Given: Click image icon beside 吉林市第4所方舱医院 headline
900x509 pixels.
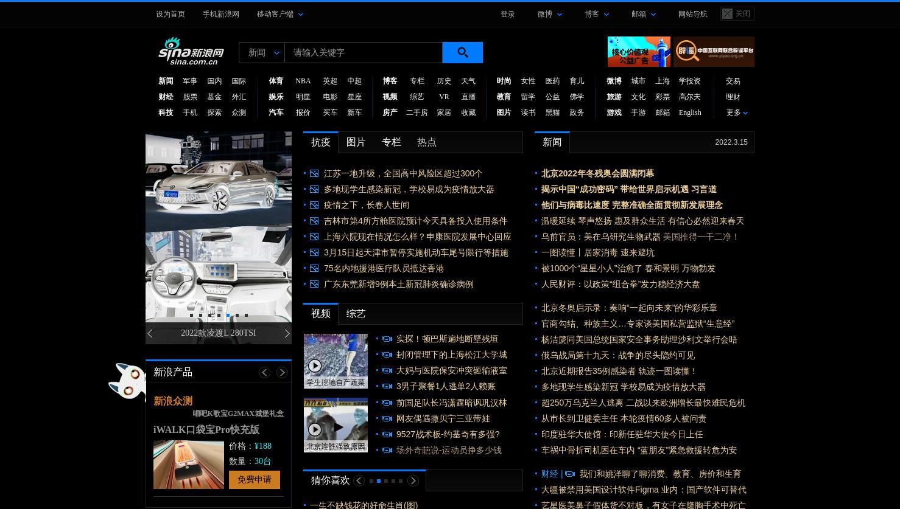Looking at the screenshot, I should (314, 221).
